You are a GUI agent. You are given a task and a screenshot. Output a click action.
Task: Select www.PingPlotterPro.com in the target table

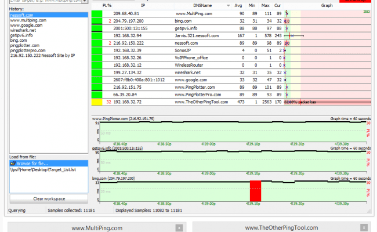(198, 95)
